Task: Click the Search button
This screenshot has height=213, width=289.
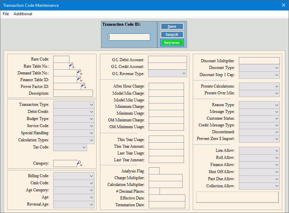Action: pos(172,34)
